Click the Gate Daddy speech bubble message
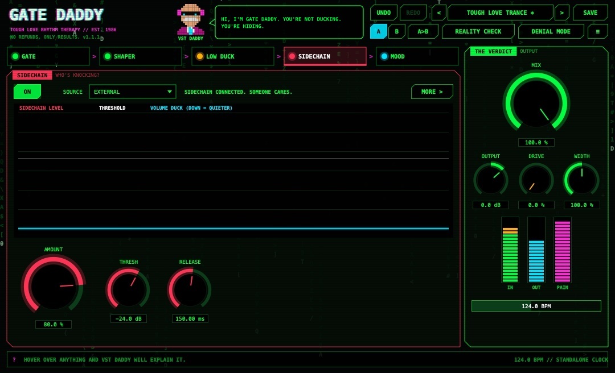615x373 pixels. click(289, 22)
